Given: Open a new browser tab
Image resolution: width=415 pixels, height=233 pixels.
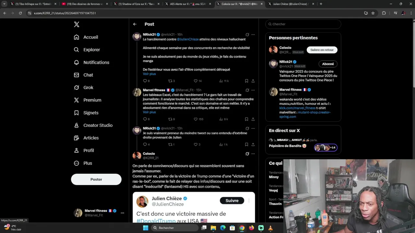Looking at the screenshot, I should click(x=321, y=4).
